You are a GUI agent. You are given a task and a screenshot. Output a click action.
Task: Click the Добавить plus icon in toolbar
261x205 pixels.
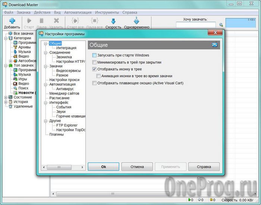[x=12, y=21]
